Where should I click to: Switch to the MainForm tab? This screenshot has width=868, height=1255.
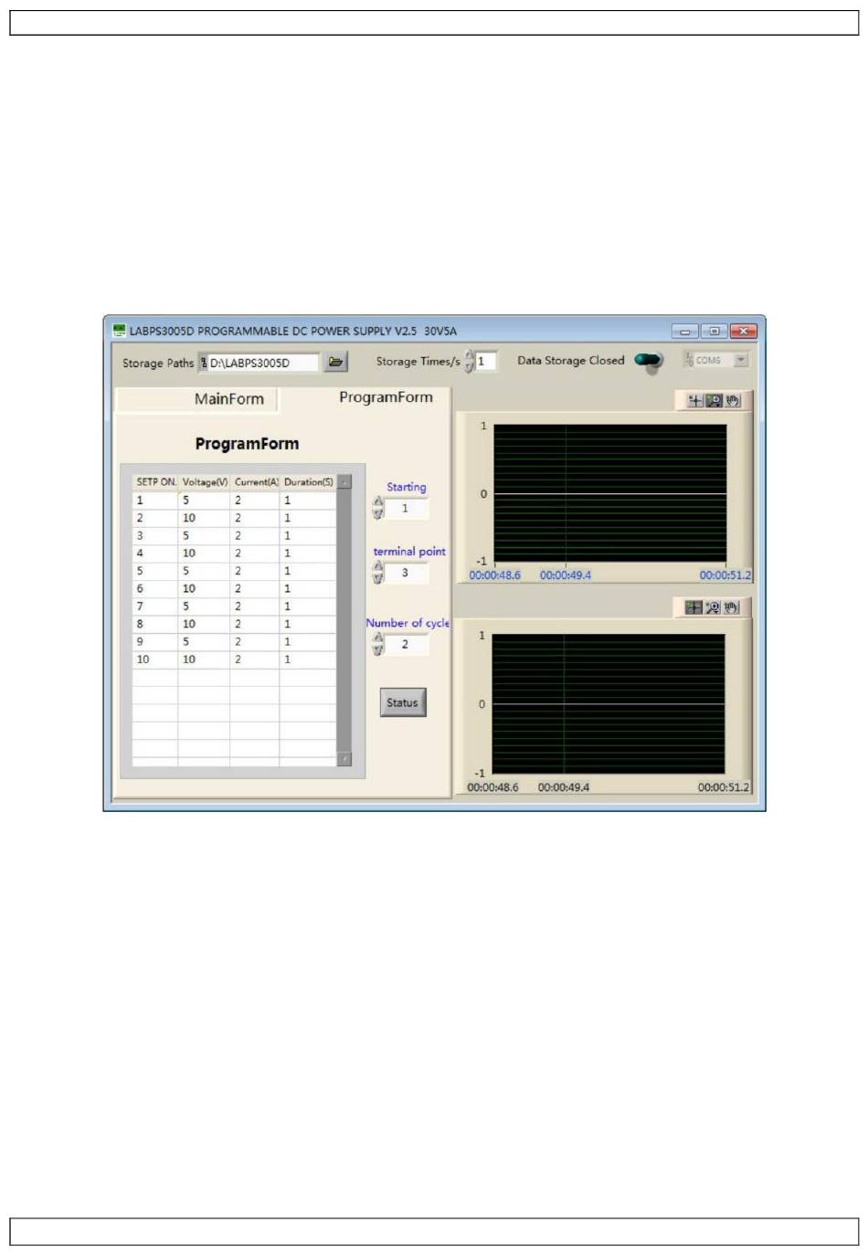click(x=228, y=399)
